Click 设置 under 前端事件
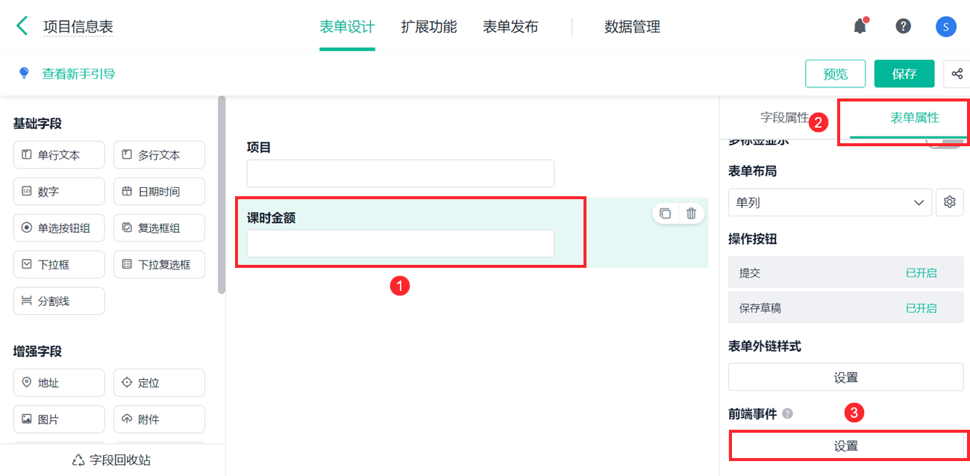The height and width of the screenshot is (476, 970). pyautogui.click(x=846, y=445)
